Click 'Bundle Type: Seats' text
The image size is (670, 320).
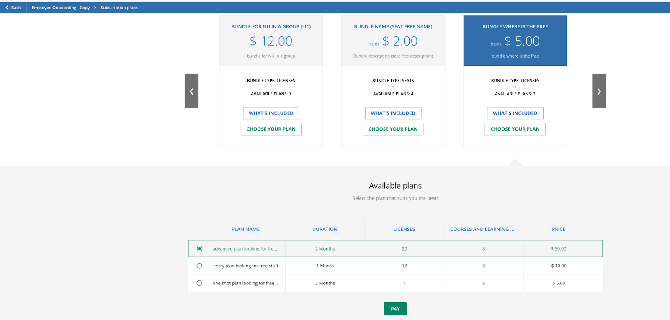tap(393, 80)
